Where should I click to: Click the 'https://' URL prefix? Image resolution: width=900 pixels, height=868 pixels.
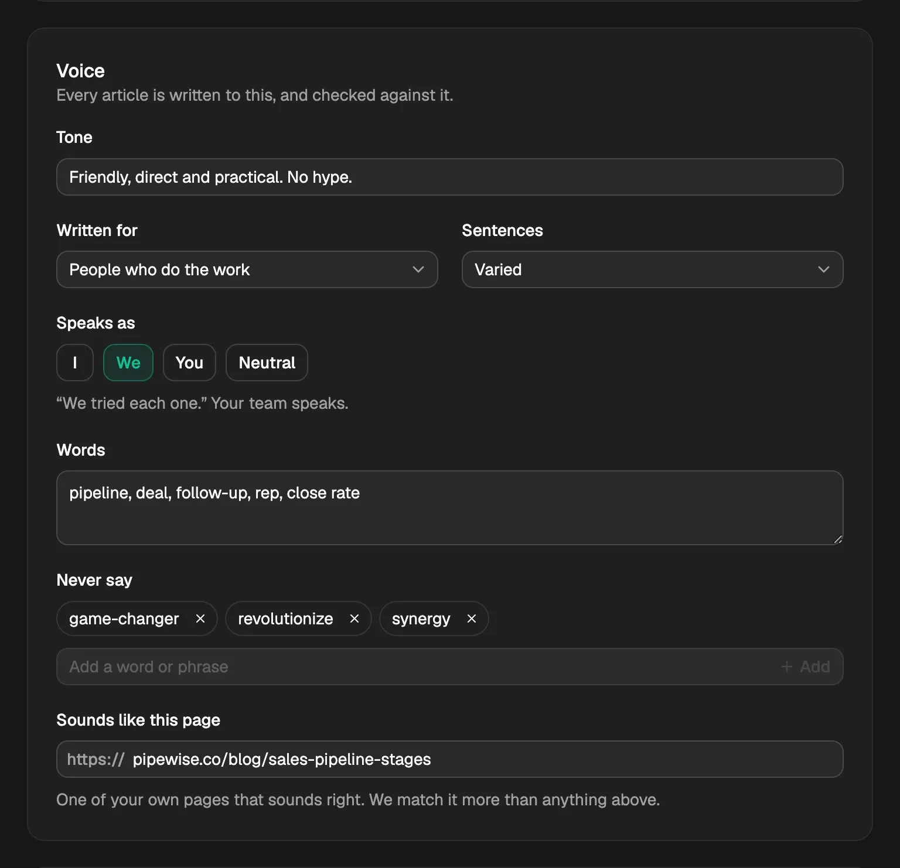[x=96, y=759]
